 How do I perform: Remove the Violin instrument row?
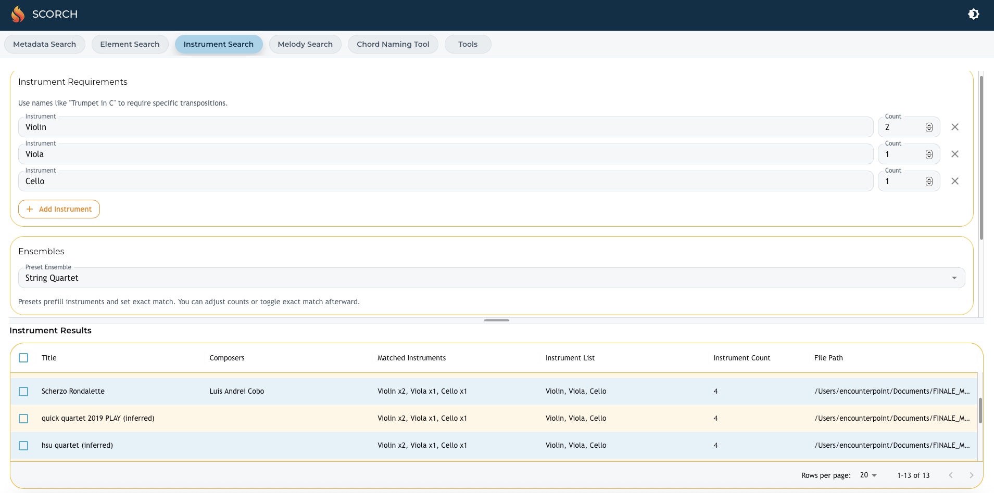click(954, 127)
